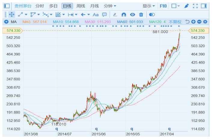Enter fullscreen chart mode
The width and height of the screenshot is (212, 139).
click(x=195, y=6)
